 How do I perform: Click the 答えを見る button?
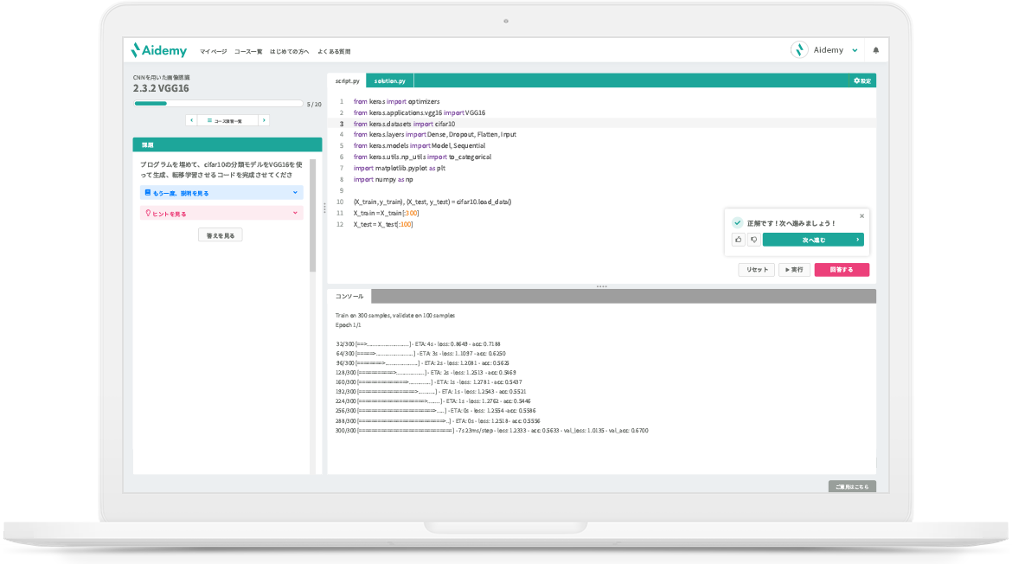pos(221,234)
